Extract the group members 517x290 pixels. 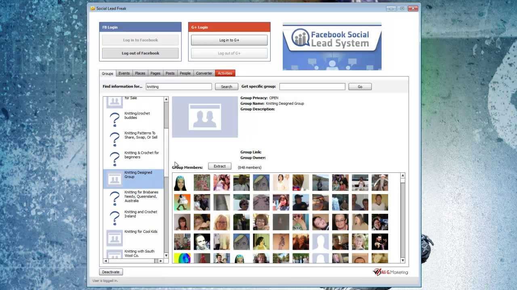220,166
